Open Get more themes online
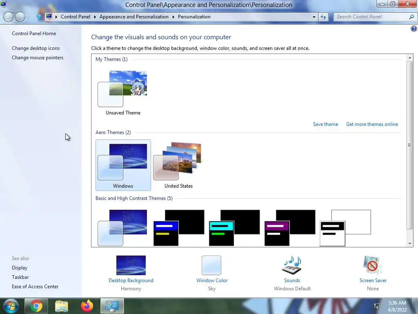Viewport: 418px width, 314px height. pyautogui.click(x=372, y=124)
